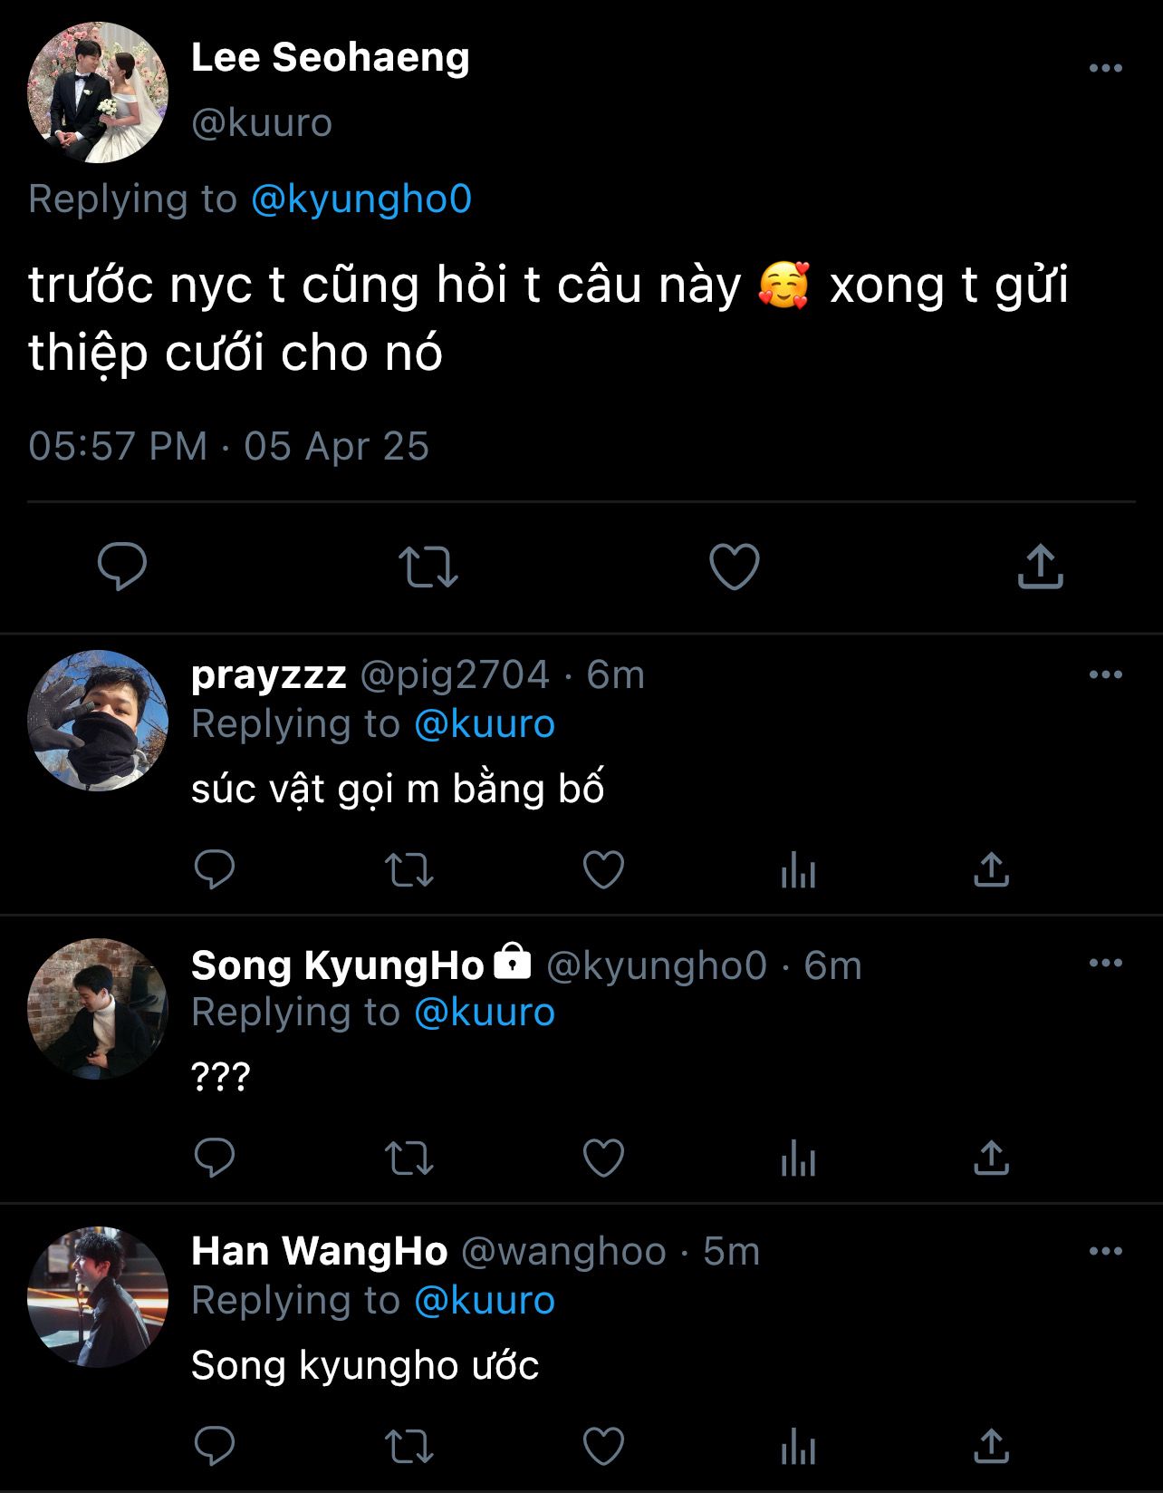Open more options on Han WangHo's reply
This screenshot has width=1163, height=1493.
pyautogui.click(x=1105, y=1251)
